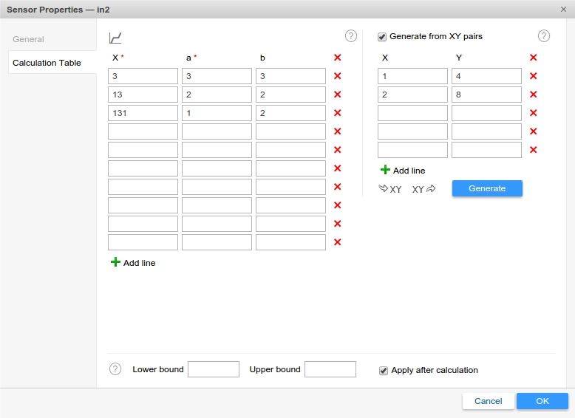
Task: Click help icon next to Lower bound
Action: coord(115,369)
